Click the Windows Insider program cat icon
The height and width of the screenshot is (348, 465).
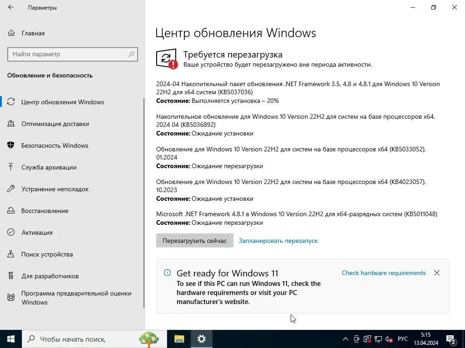11,297
